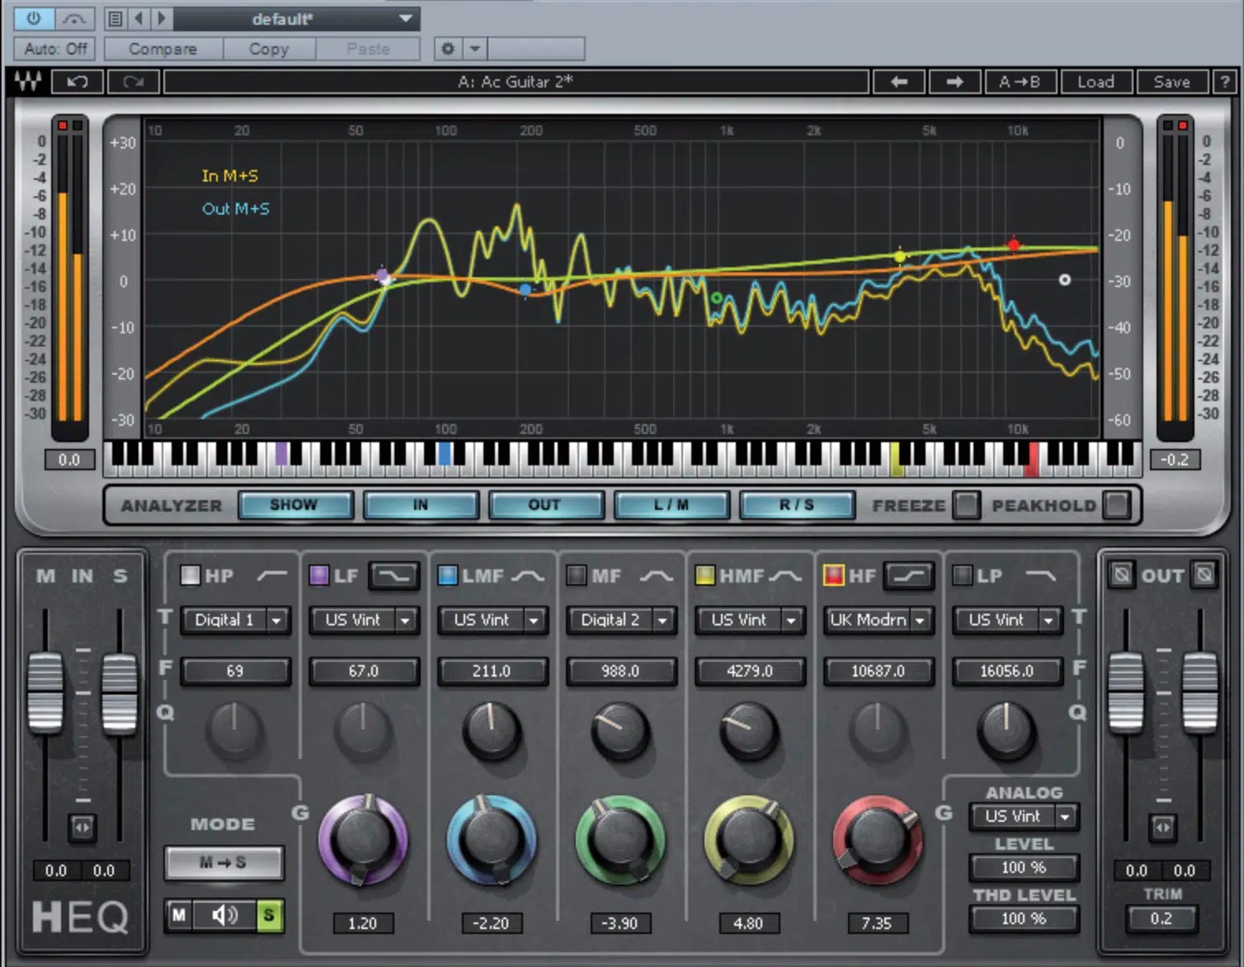The image size is (1244, 967).
Task: Load next Waves preset with right arrow
Action: click(x=954, y=82)
